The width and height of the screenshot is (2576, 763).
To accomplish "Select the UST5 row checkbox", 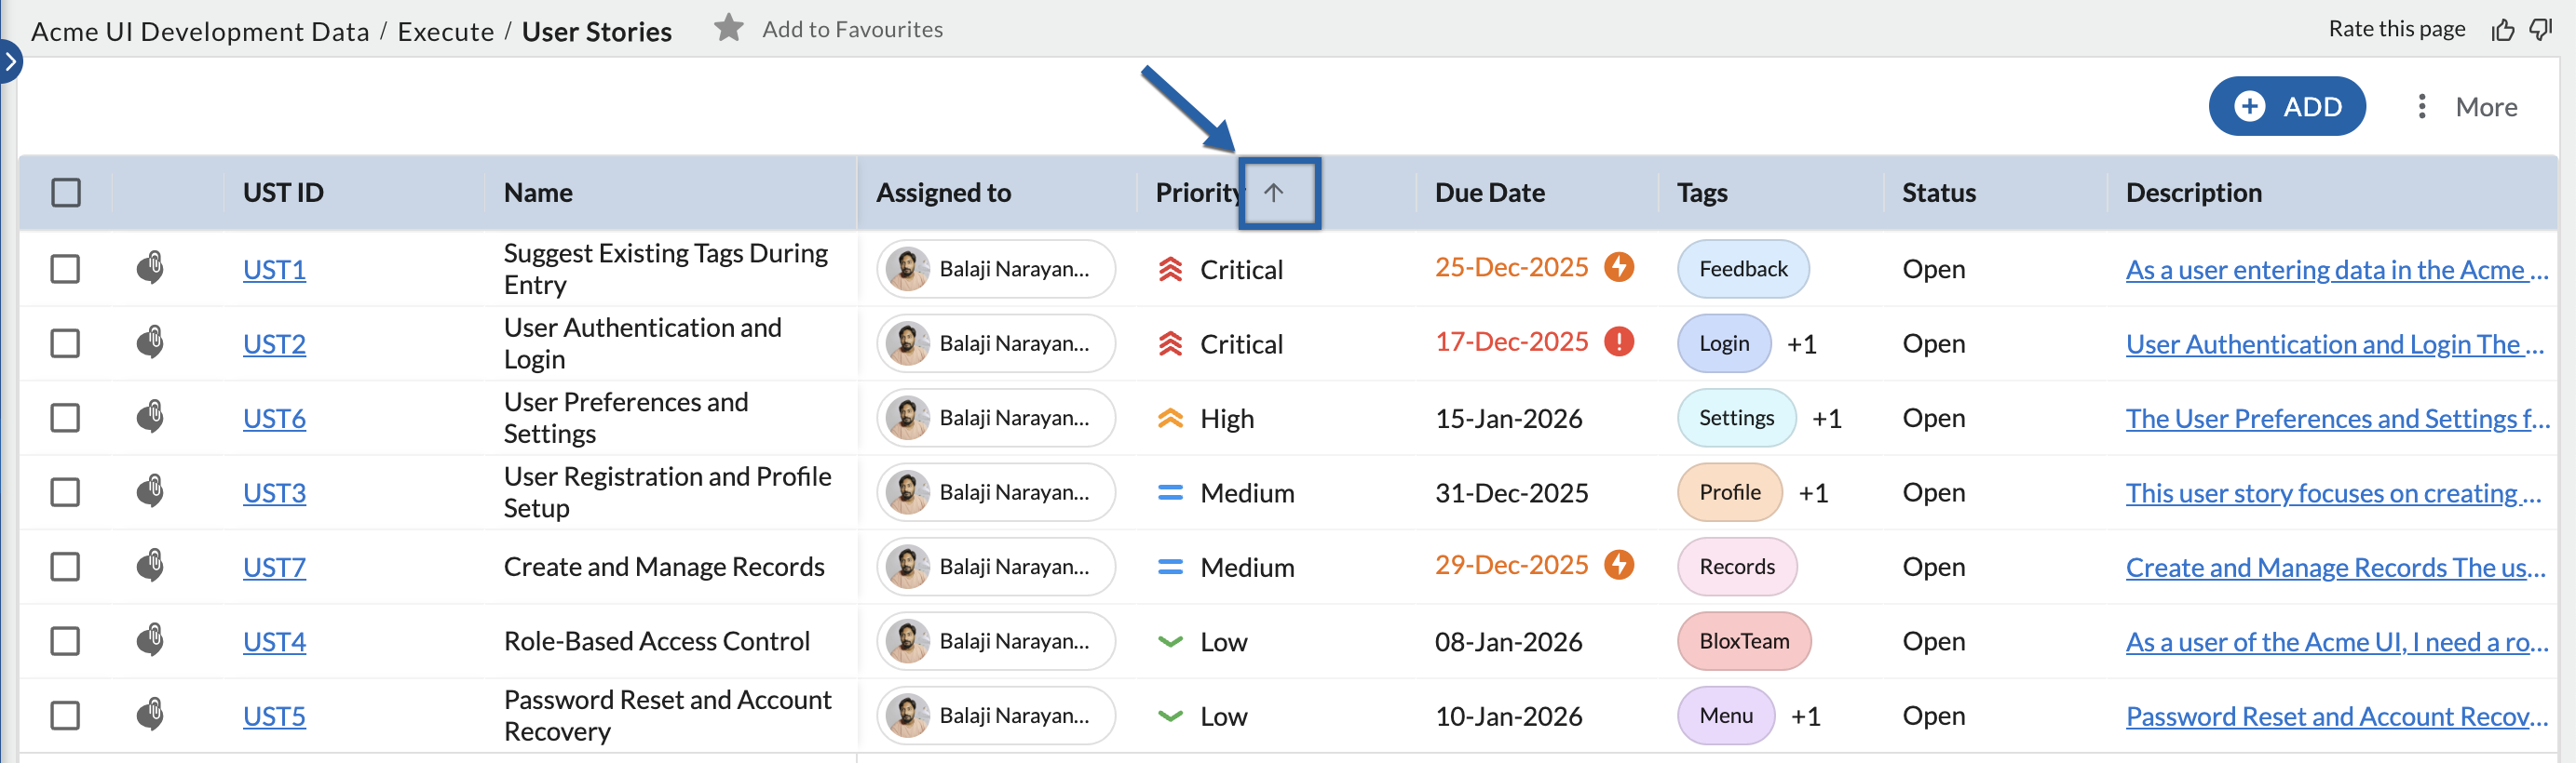I will pos(66,715).
